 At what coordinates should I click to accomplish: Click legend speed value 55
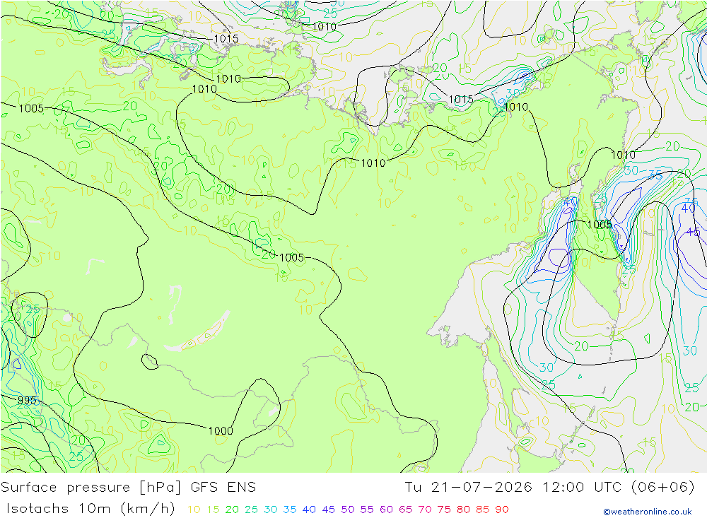tap(366, 510)
